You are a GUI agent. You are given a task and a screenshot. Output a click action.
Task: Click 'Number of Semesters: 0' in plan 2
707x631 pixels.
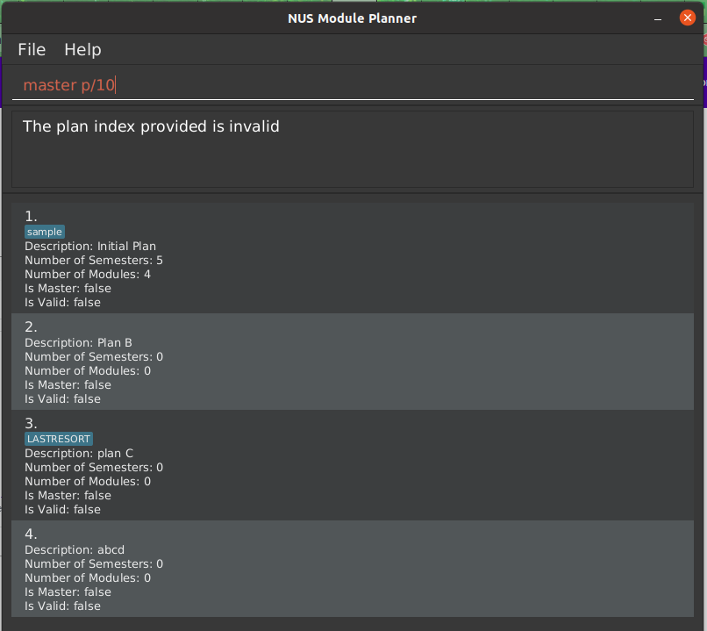(x=94, y=357)
